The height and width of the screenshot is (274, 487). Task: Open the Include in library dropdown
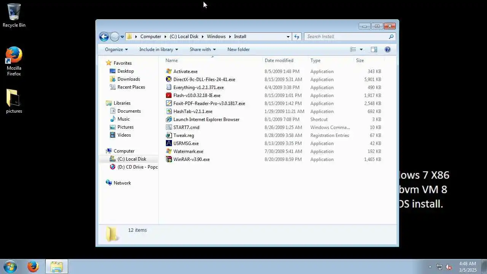coord(159,49)
